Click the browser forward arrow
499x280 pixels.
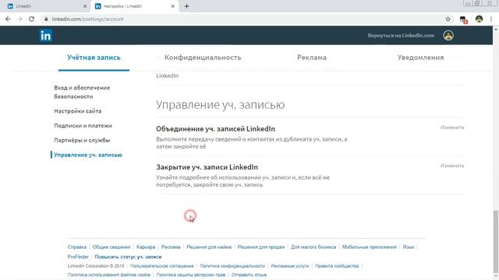19,19
